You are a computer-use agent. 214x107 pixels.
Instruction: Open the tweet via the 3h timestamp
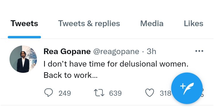tap(151, 51)
